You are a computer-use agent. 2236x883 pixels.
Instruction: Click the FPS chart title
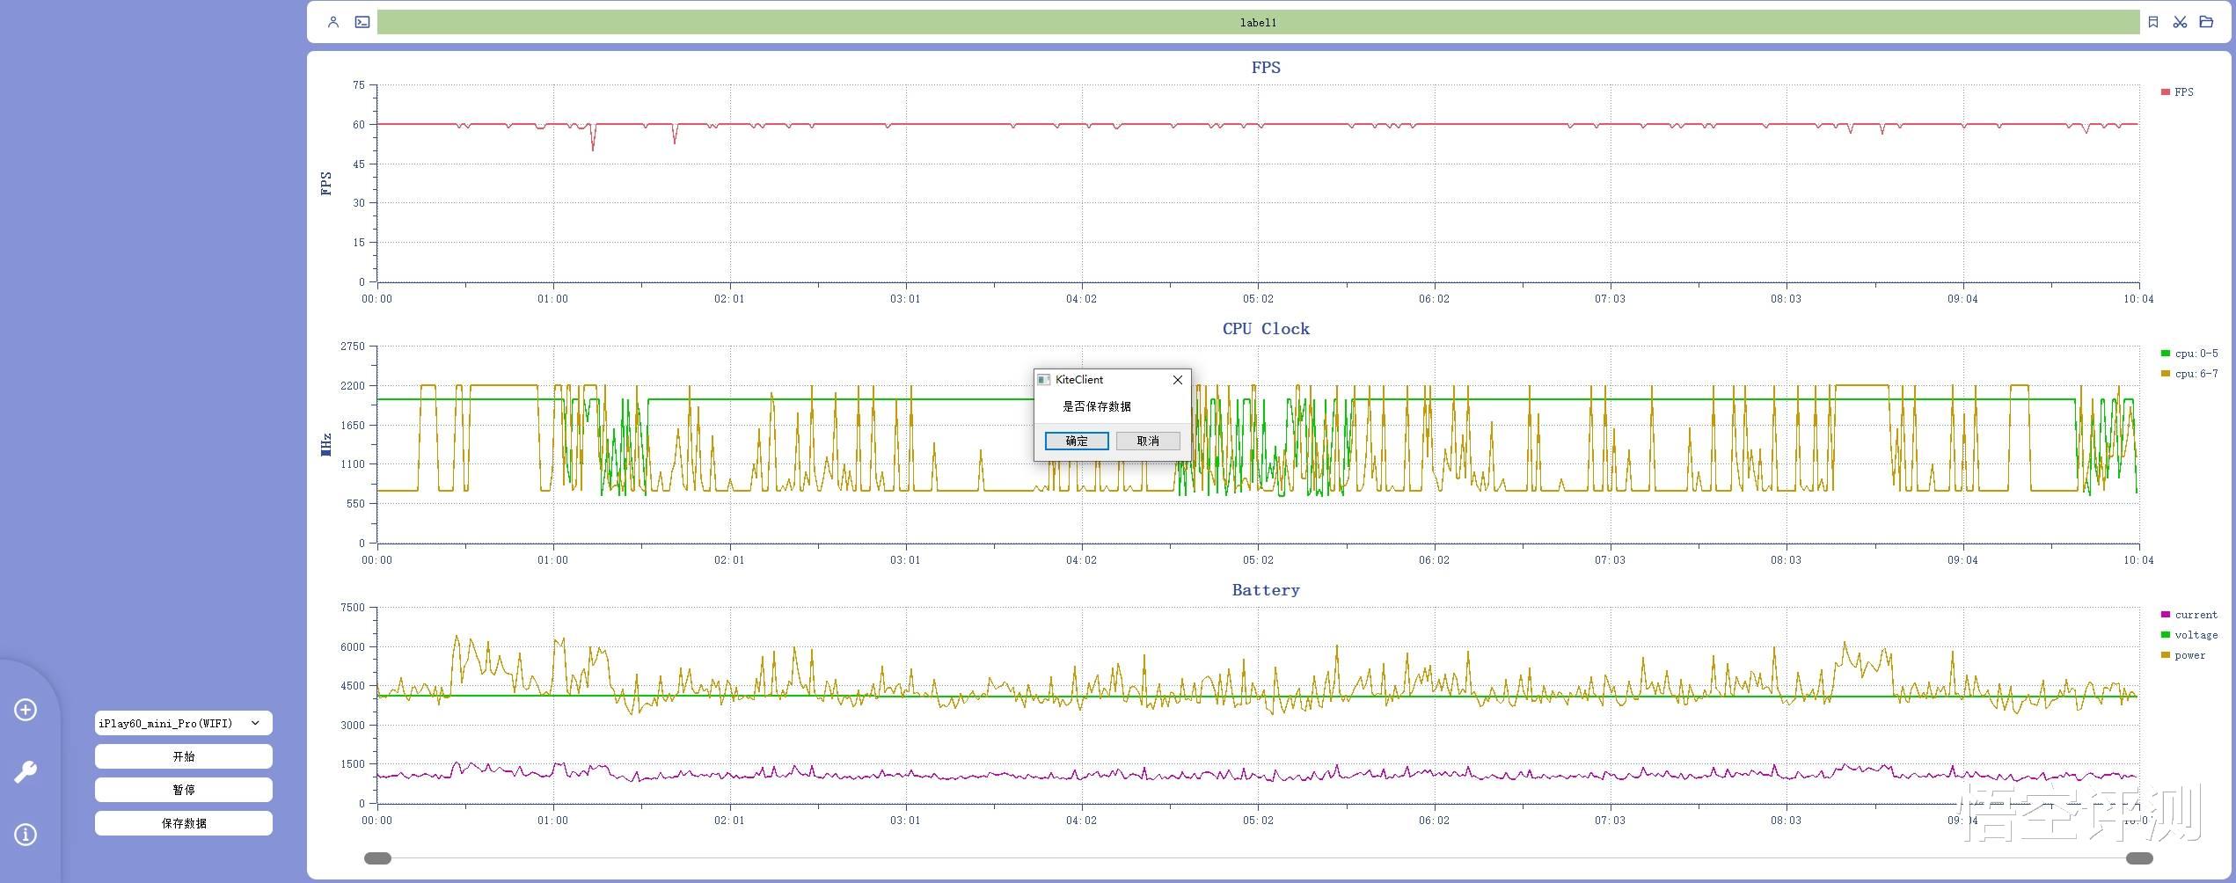1266,68
